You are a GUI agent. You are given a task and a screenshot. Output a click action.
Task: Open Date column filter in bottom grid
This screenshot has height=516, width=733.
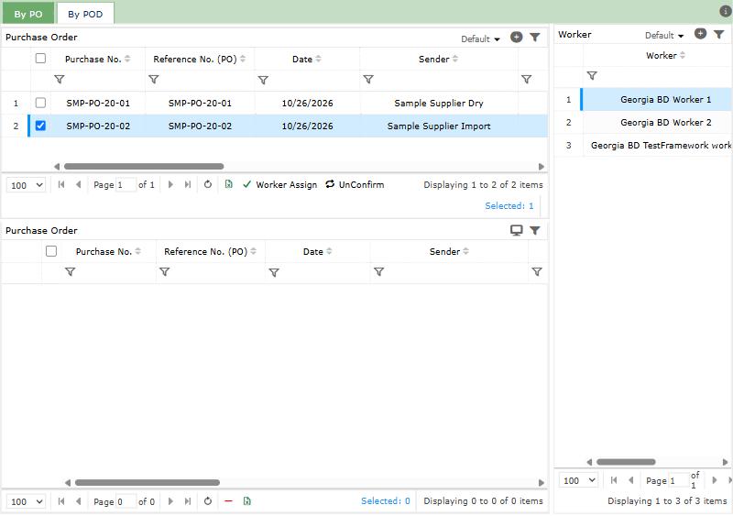coord(274,272)
